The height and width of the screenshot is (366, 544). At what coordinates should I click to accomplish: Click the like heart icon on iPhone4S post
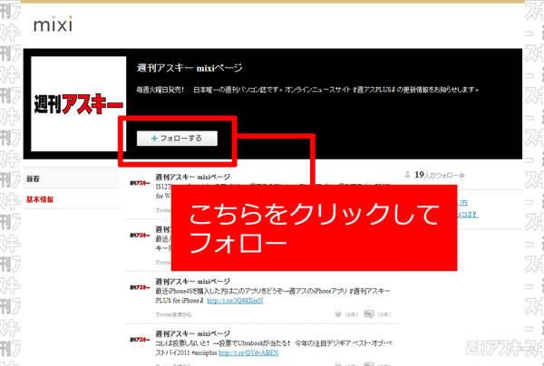tap(338, 314)
